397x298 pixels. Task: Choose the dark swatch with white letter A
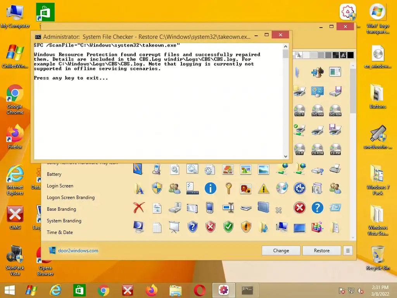tap(343, 55)
